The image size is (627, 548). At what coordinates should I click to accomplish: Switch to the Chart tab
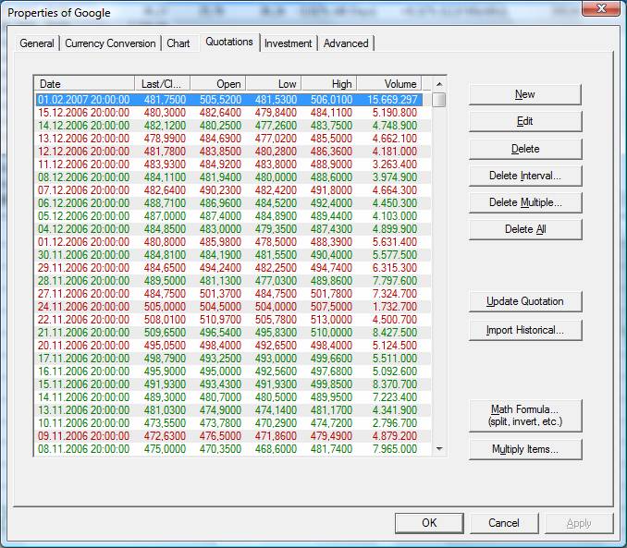click(x=178, y=43)
